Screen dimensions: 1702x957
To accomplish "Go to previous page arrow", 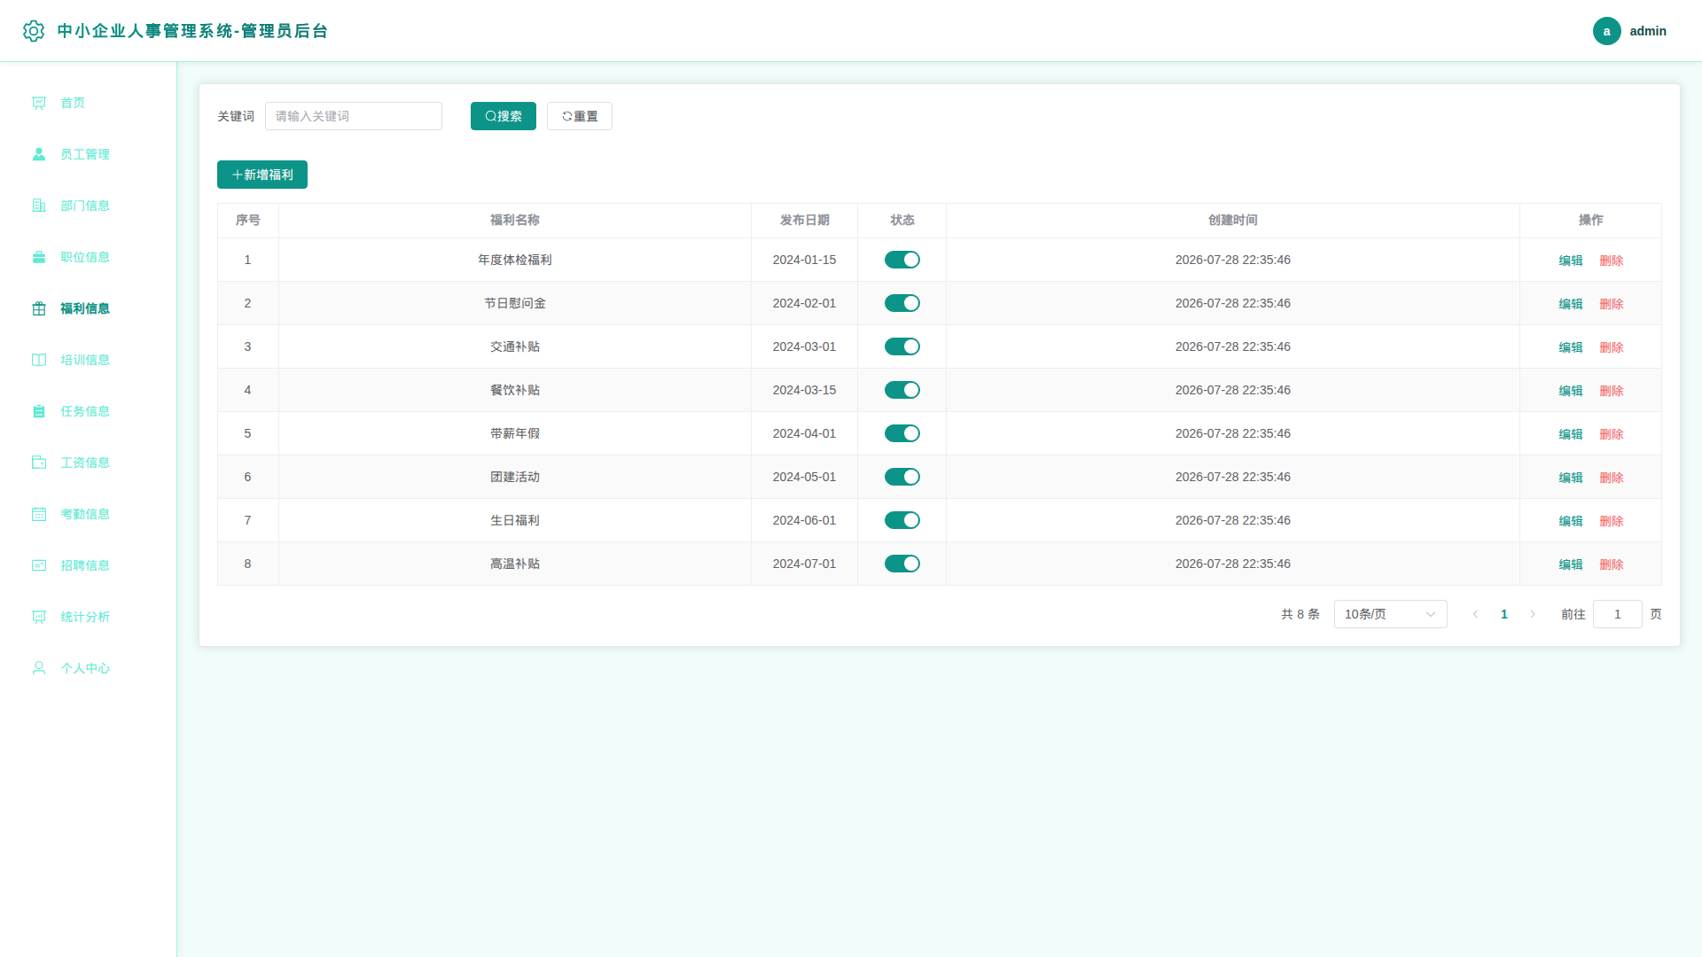I will click(1475, 614).
